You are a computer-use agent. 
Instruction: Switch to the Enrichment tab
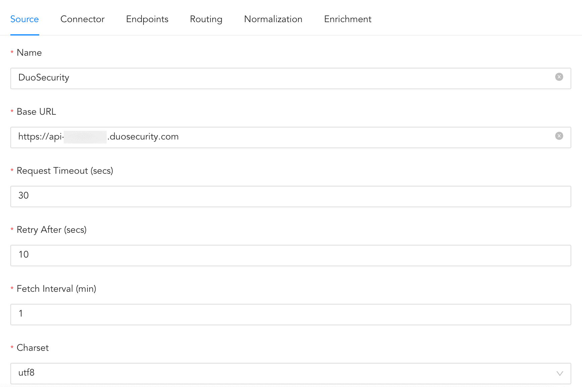[348, 19]
